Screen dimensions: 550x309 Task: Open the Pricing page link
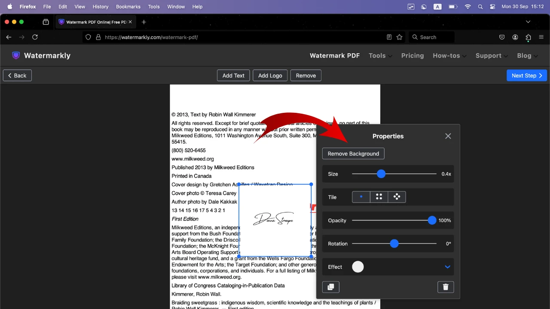(x=412, y=55)
